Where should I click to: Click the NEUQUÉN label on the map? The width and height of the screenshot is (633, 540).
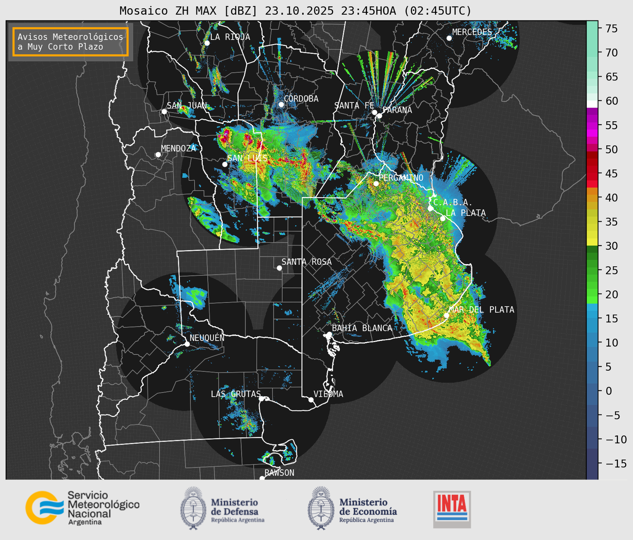(207, 338)
